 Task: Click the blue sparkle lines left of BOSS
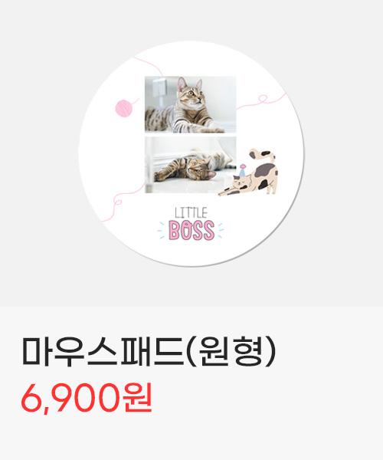(x=162, y=231)
